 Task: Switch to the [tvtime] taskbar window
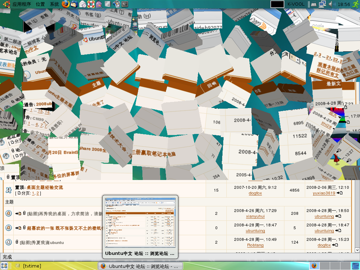click(28, 266)
